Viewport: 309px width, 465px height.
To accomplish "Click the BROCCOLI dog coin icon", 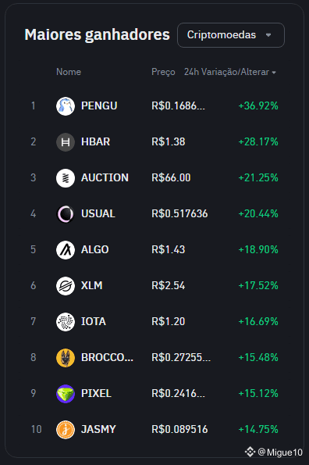I will pyautogui.click(x=65, y=358).
